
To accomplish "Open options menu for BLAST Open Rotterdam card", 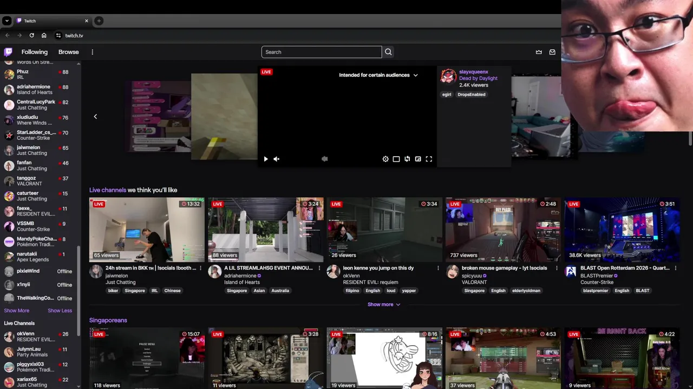I will pos(676,268).
